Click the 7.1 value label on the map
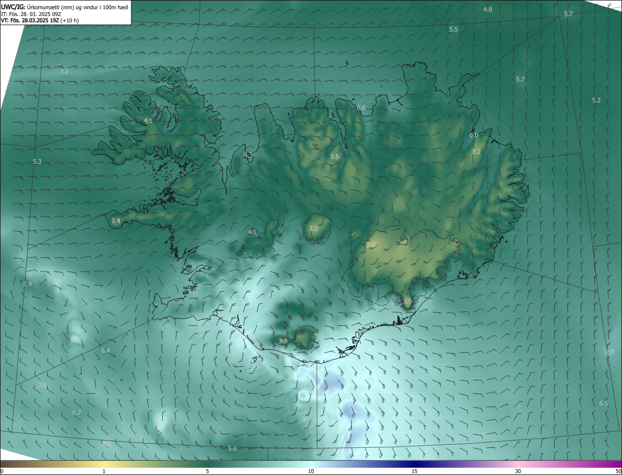The width and height of the screenshot is (622, 475). tap(64, 71)
